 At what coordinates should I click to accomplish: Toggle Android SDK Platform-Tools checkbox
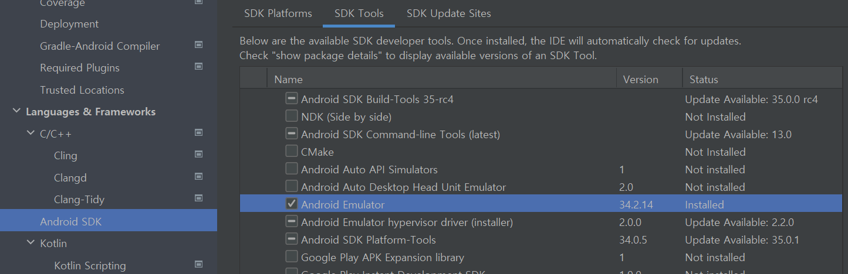(291, 239)
